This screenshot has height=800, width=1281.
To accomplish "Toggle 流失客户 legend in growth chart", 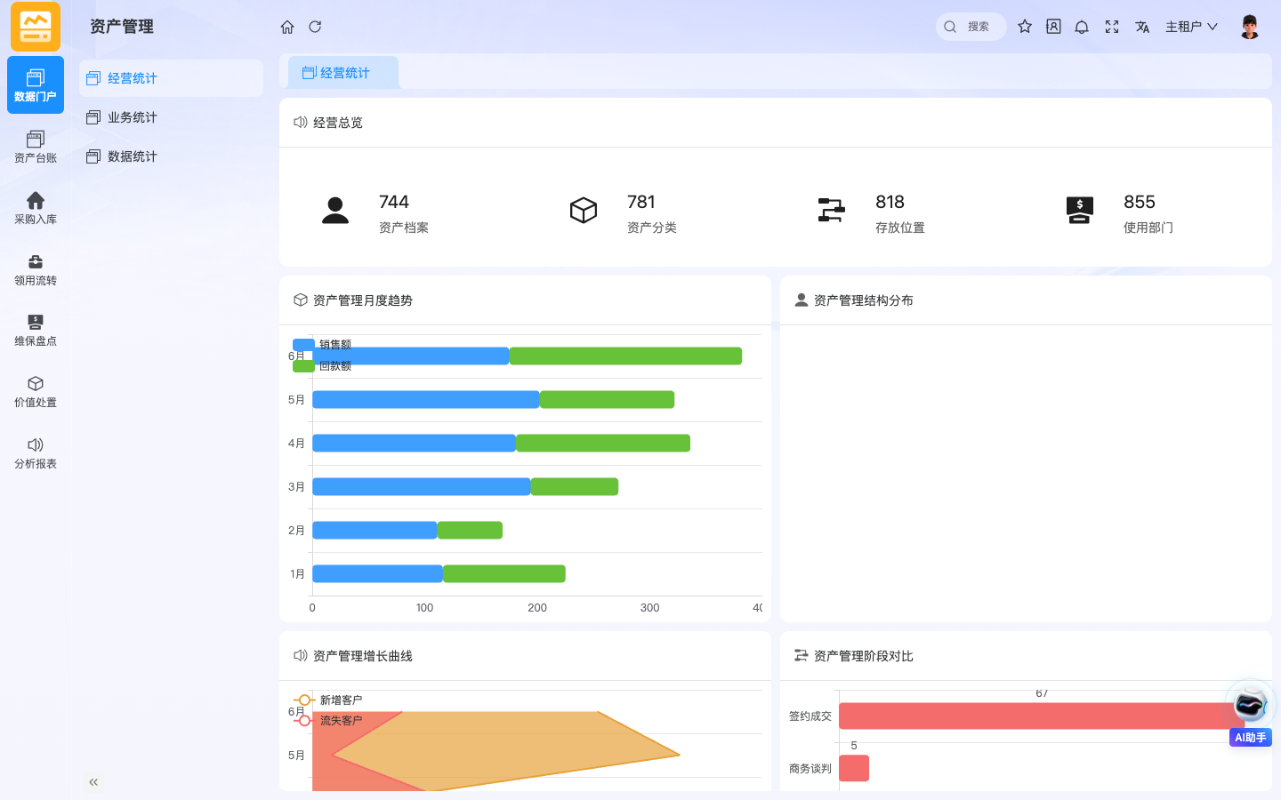I will pos(328,720).
